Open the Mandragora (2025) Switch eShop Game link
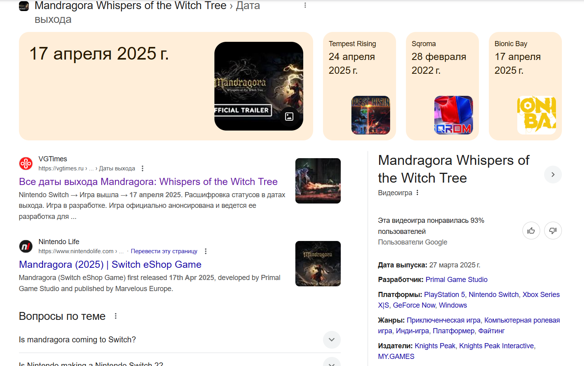The image size is (584, 366). 110,264
